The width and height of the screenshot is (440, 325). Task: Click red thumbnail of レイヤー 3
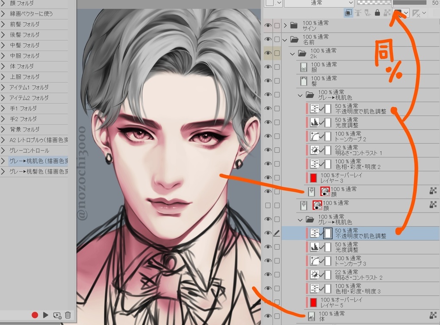pyautogui.click(x=313, y=177)
